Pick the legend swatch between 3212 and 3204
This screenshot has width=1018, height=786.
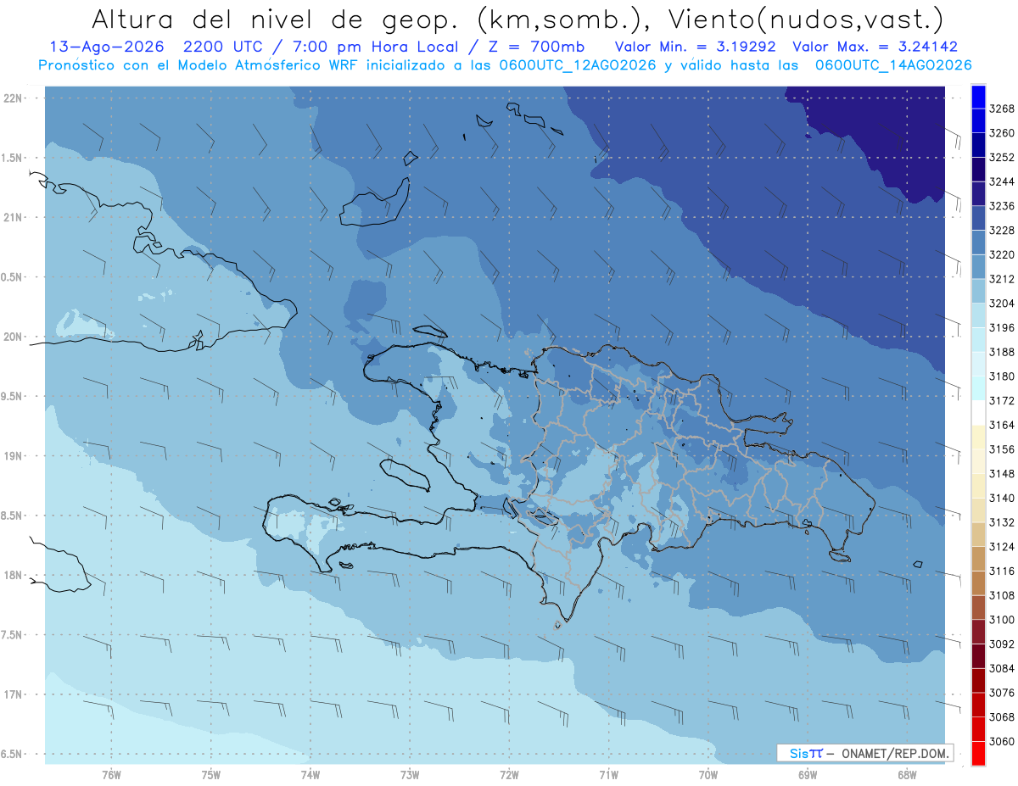point(978,291)
